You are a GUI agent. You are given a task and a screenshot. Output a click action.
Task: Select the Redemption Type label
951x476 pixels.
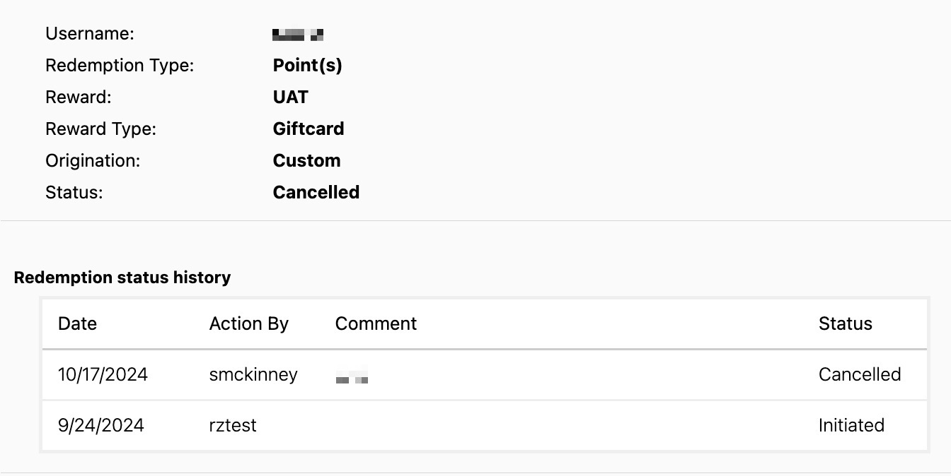[120, 65]
